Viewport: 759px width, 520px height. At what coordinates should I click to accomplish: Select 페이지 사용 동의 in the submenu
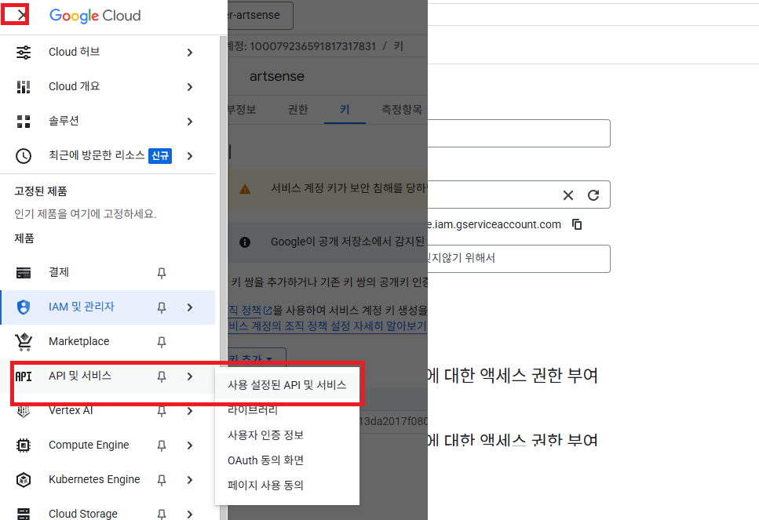[x=287, y=485]
